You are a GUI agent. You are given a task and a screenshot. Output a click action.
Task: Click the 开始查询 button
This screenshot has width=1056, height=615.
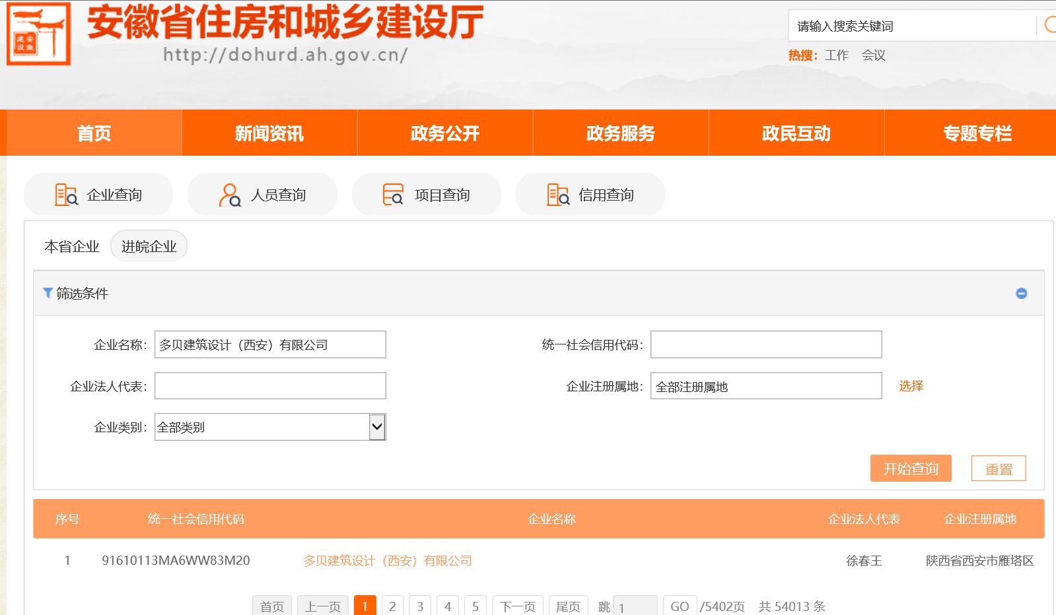click(x=911, y=469)
